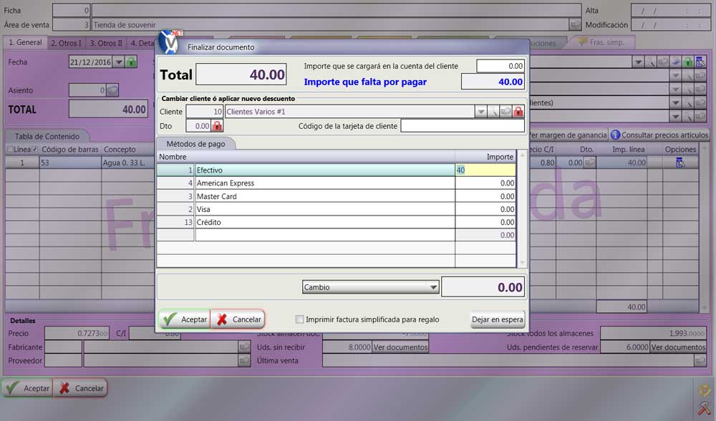Image resolution: width=716 pixels, height=421 pixels.
Task: Click the options icon in the Opciones column
Action: point(679,163)
